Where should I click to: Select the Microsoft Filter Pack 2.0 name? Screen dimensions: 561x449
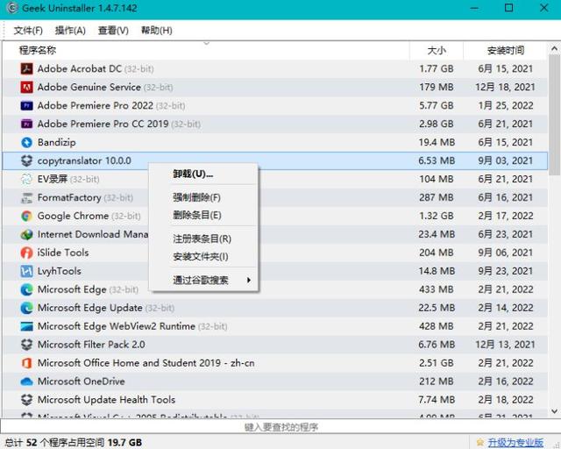(91, 345)
